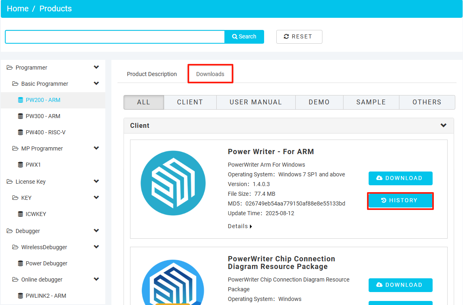Click the WirelessDebugger folder icon
This screenshot has height=305, width=463.
[x=15, y=247]
